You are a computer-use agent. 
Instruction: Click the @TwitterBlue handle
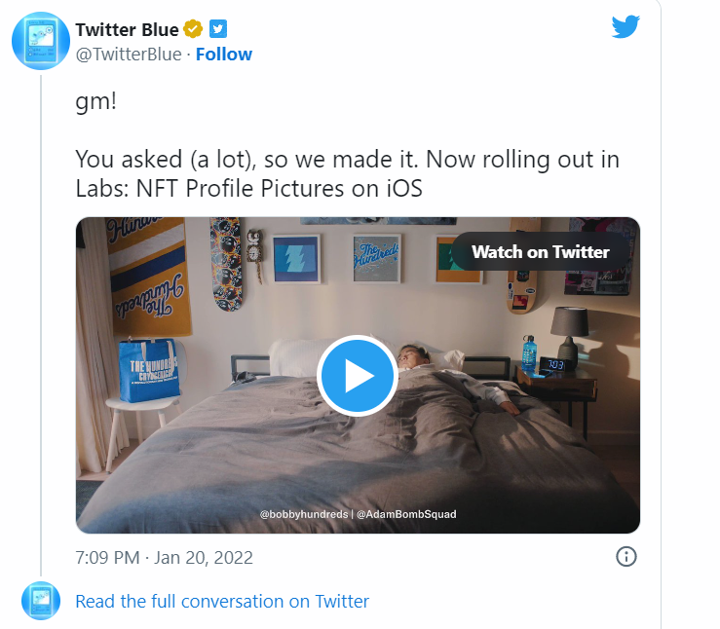coord(129,55)
